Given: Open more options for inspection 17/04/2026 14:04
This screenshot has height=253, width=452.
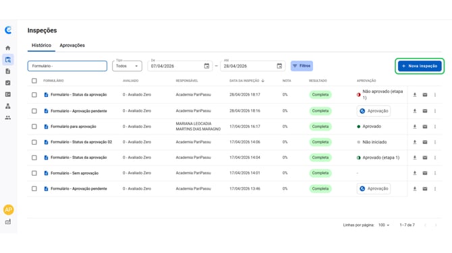Looking at the screenshot, I should (x=435, y=157).
